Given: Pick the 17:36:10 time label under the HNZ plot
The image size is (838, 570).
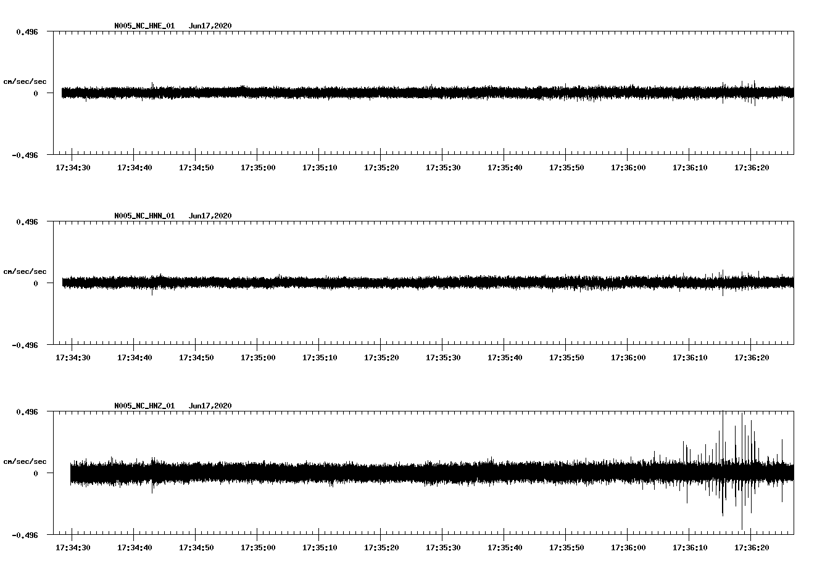Looking at the screenshot, I should coord(690,547).
